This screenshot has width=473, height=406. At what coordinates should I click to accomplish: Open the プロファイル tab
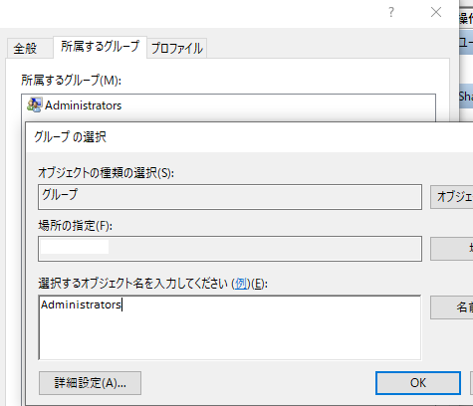[177, 49]
